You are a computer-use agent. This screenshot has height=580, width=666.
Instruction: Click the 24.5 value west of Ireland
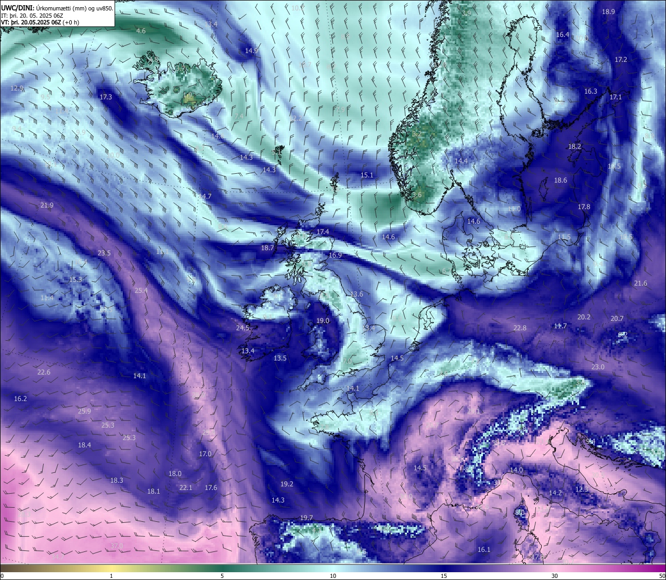click(243, 328)
